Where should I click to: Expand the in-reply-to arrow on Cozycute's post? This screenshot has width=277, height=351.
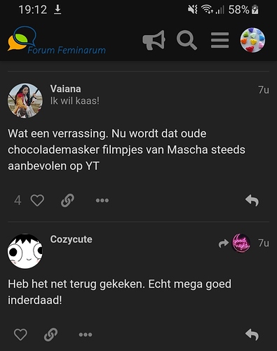224,244
